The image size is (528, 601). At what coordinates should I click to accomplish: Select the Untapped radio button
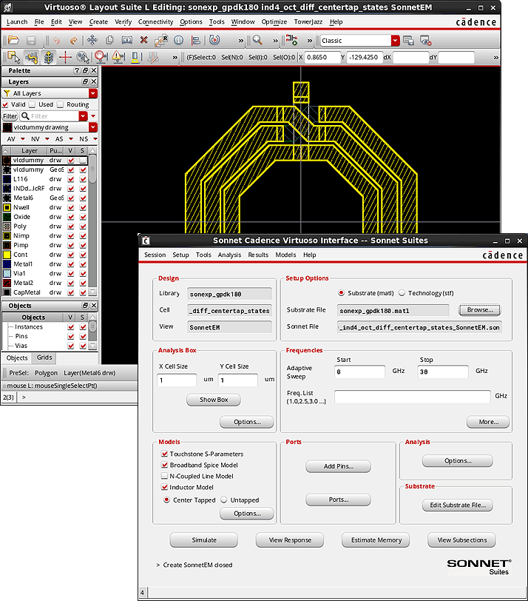point(224,500)
